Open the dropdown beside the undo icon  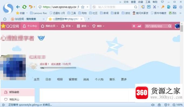pyautogui.click(x=34, y=7)
